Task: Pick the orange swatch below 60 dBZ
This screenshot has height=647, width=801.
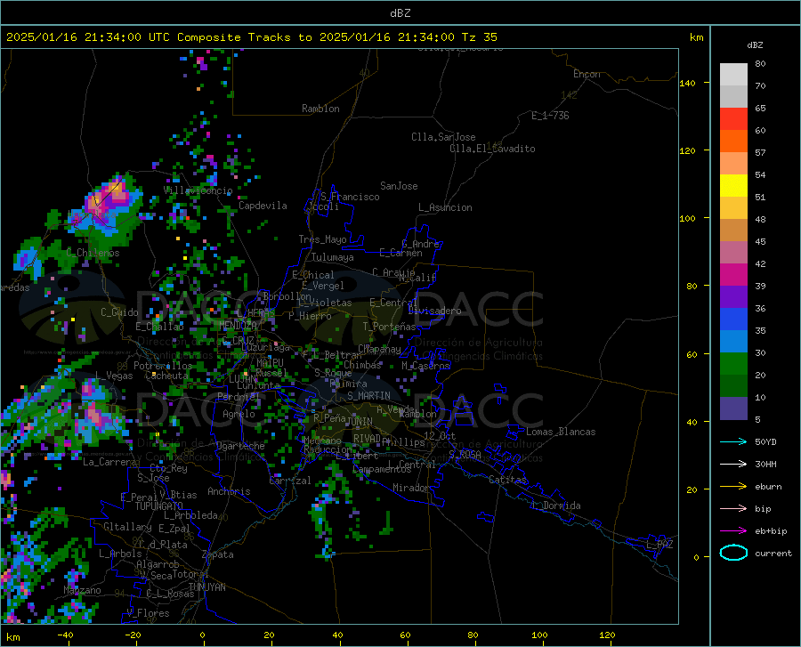Action: click(733, 142)
